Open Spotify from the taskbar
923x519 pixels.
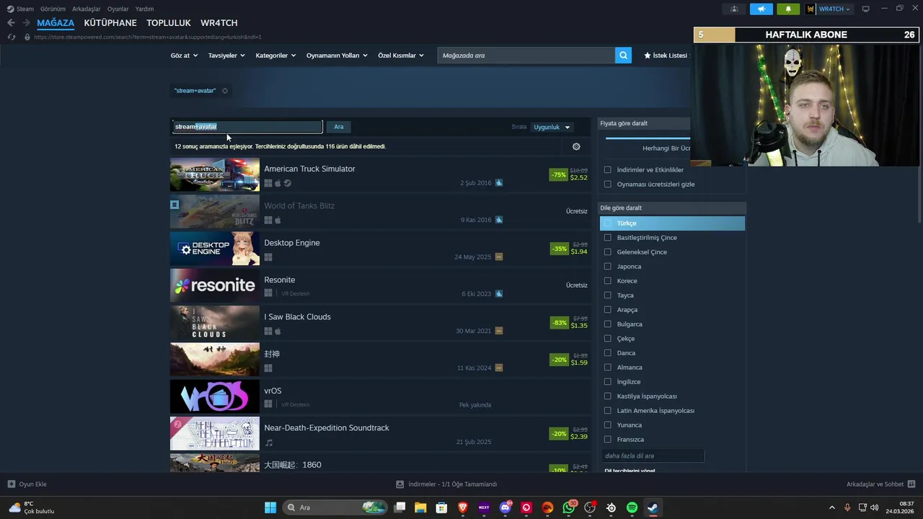(632, 507)
